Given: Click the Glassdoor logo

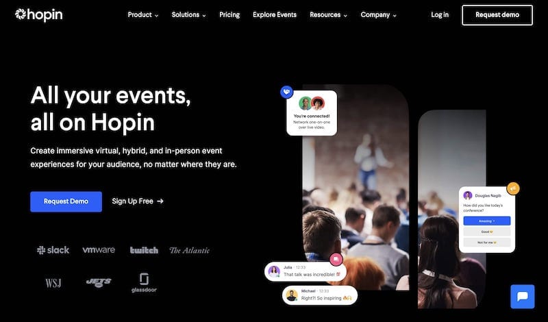Looking at the screenshot, I should point(144,282).
